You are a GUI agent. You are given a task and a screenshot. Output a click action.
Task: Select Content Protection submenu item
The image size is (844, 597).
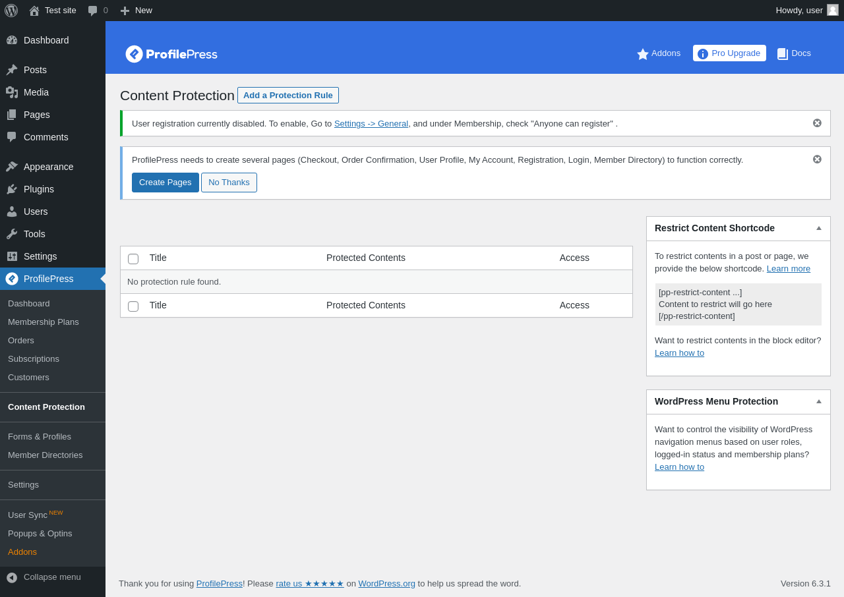pyautogui.click(x=46, y=407)
